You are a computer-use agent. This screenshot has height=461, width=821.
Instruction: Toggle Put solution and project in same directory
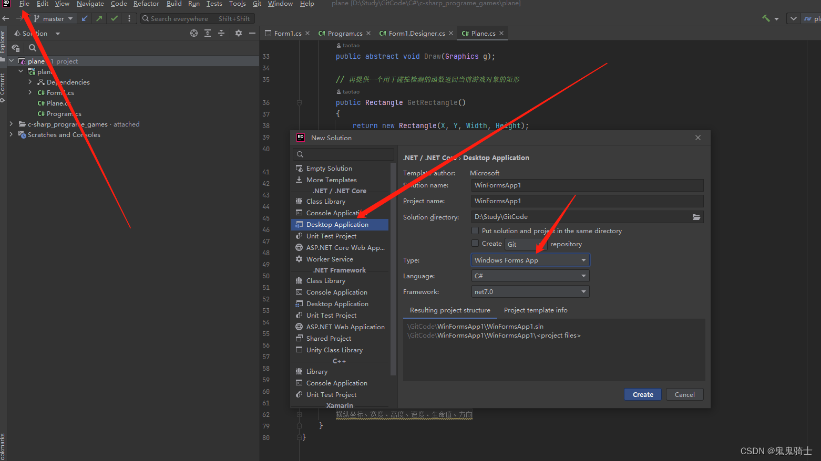(475, 230)
